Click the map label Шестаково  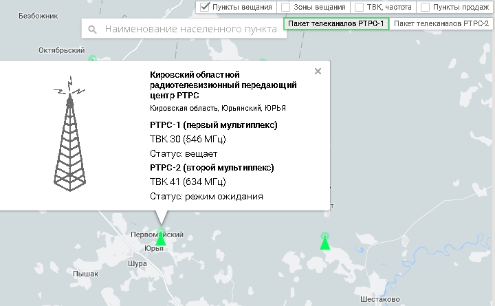[x=380, y=299]
